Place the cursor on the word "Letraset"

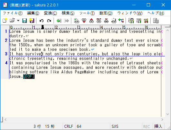[136, 63]
